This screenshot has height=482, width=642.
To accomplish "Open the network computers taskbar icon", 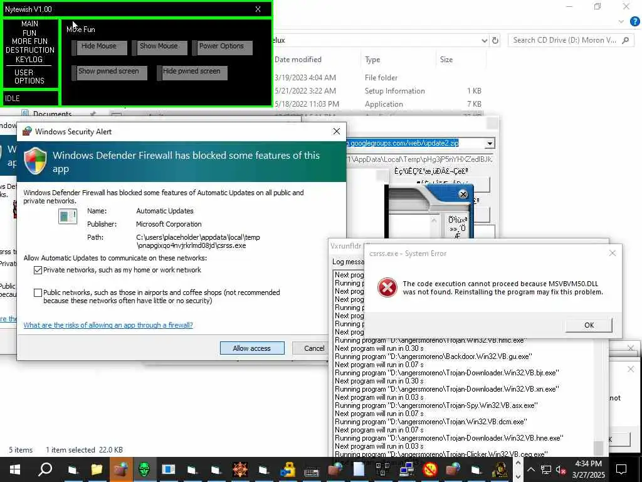I will click(406, 469).
